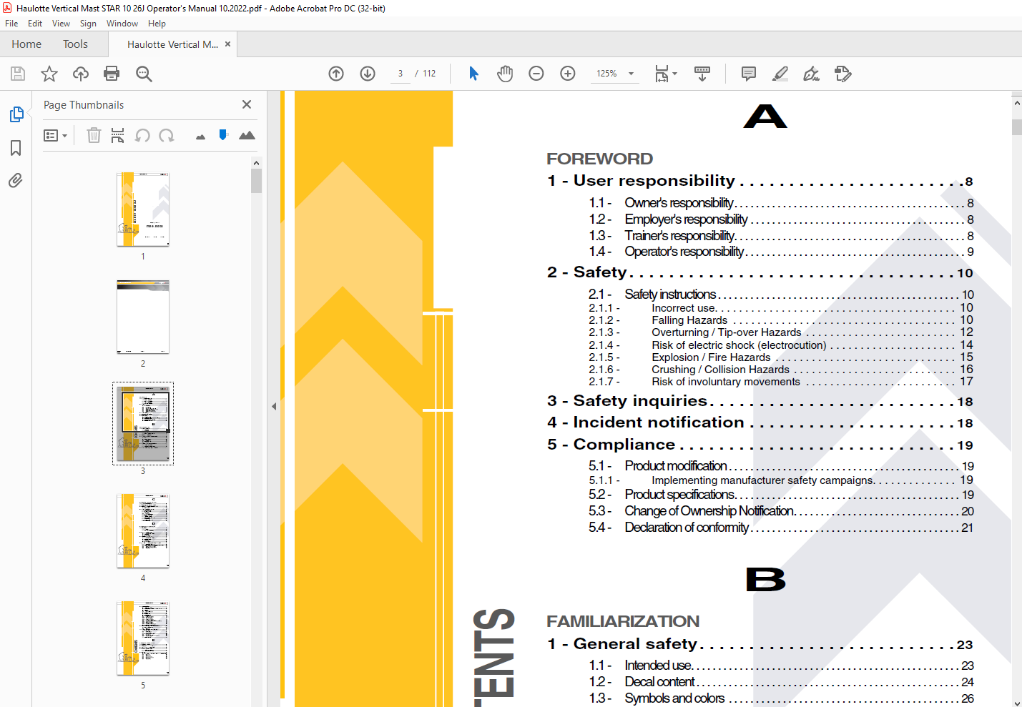Click 'Overturning / Tip-over Hazards' entry
Screen dimensions: 1022x707
coord(781,332)
